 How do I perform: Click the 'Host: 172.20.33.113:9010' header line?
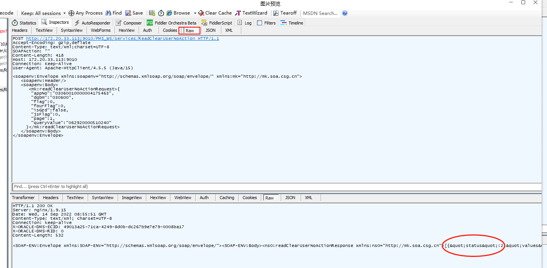click(45, 59)
